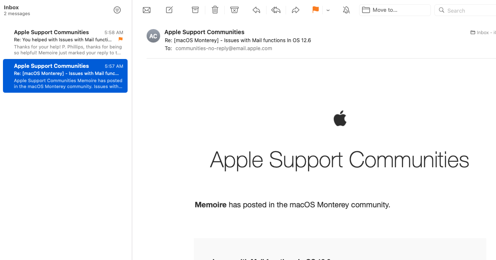Delete message using trash icon
The image size is (496, 260).
pyautogui.click(x=215, y=10)
